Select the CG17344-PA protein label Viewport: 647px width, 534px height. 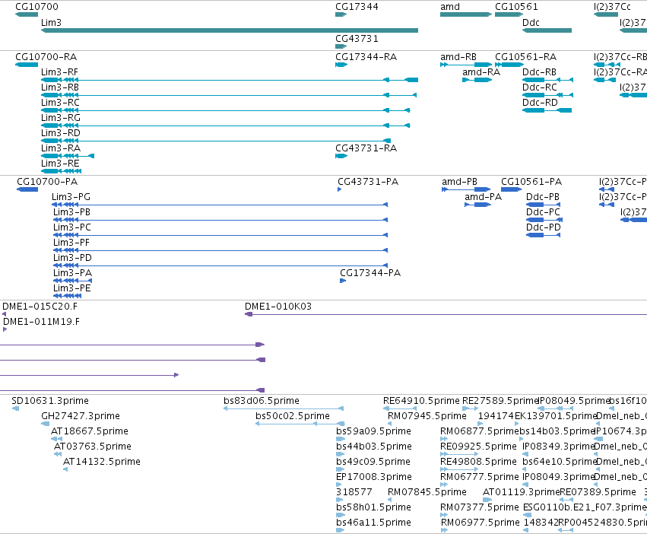pos(370,273)
